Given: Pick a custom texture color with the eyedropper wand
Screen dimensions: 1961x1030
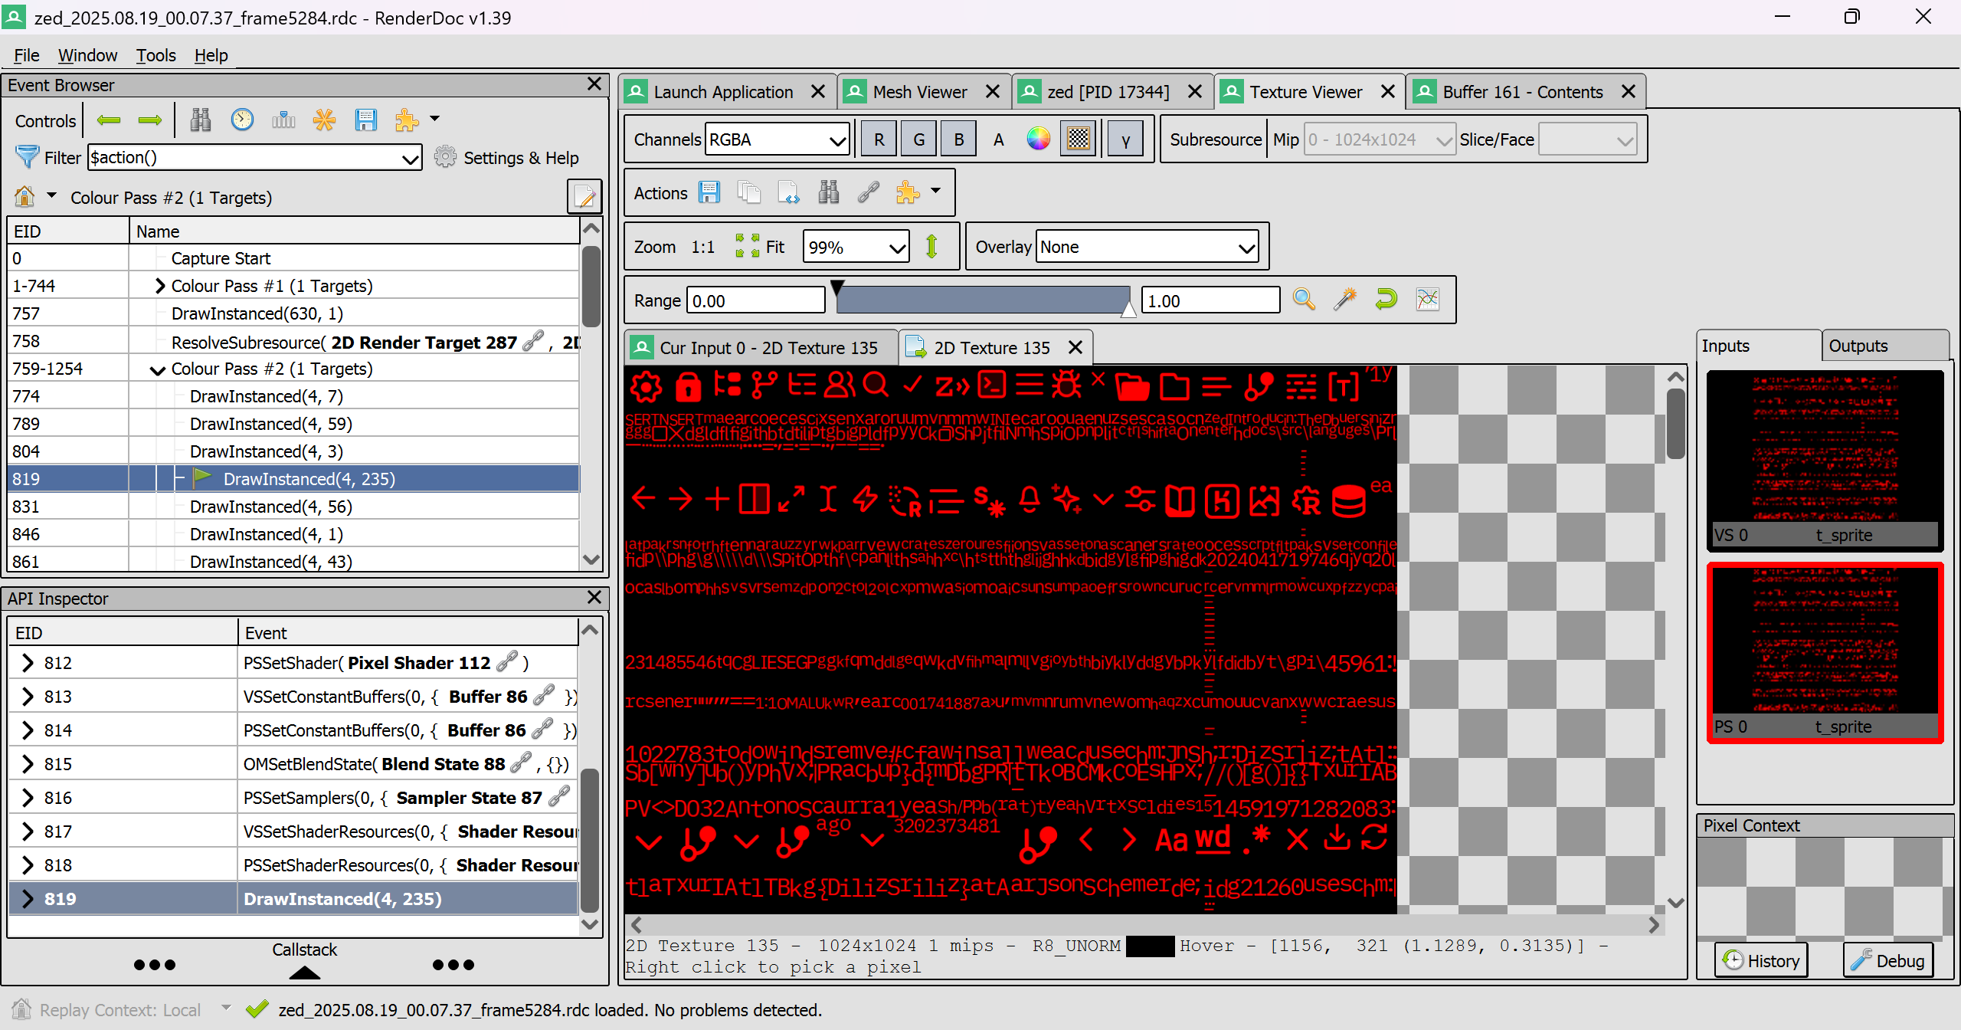Looking at the screenshot, I should 1346,300.
